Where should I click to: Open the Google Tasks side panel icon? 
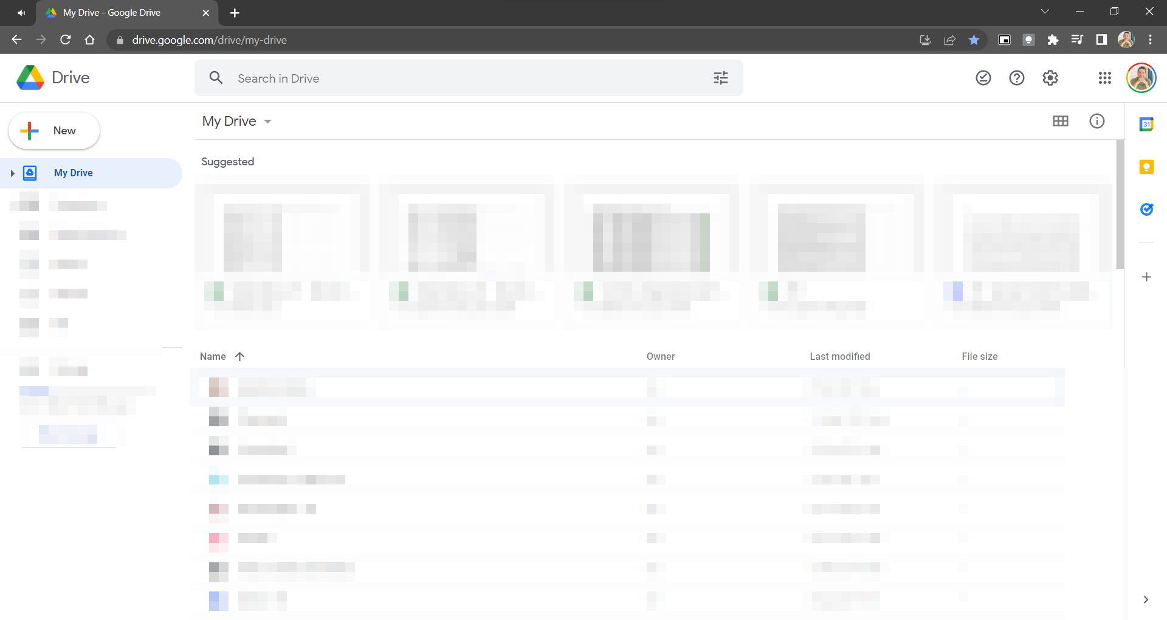tap(1146, 210)
